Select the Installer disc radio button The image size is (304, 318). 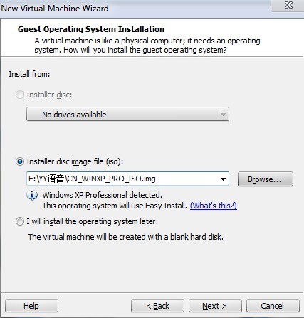pos(20,95)
